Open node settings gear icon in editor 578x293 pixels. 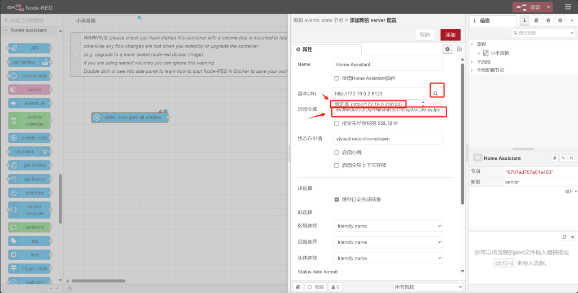448,49
